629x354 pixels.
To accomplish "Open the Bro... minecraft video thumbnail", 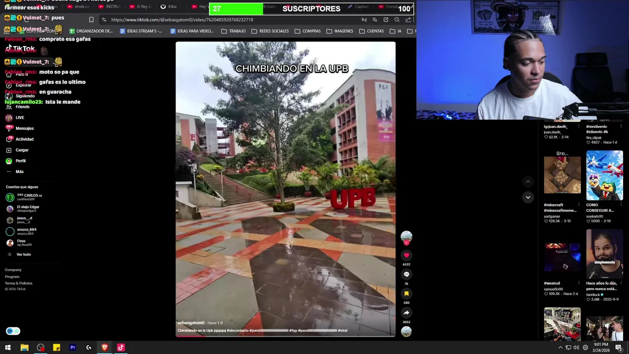I will pos(562,176).
